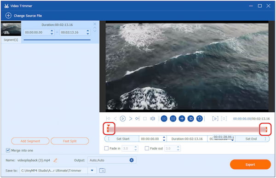Increase segment end time 00:02:13.16 stepper

(x=88, y=31)
